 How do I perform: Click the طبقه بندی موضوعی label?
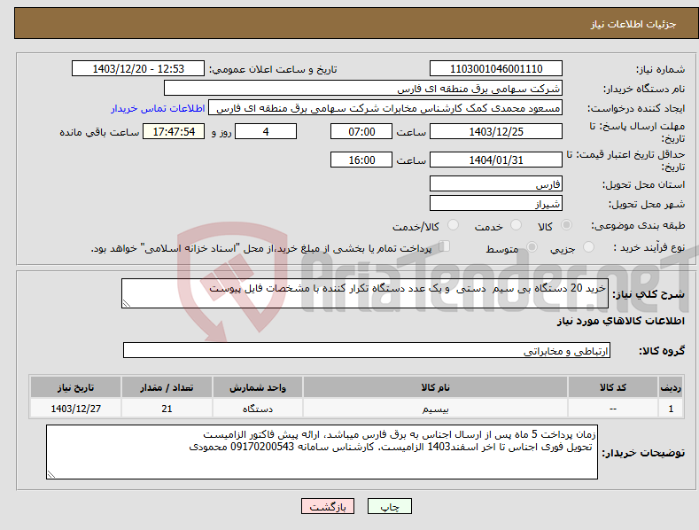(638, 226)
